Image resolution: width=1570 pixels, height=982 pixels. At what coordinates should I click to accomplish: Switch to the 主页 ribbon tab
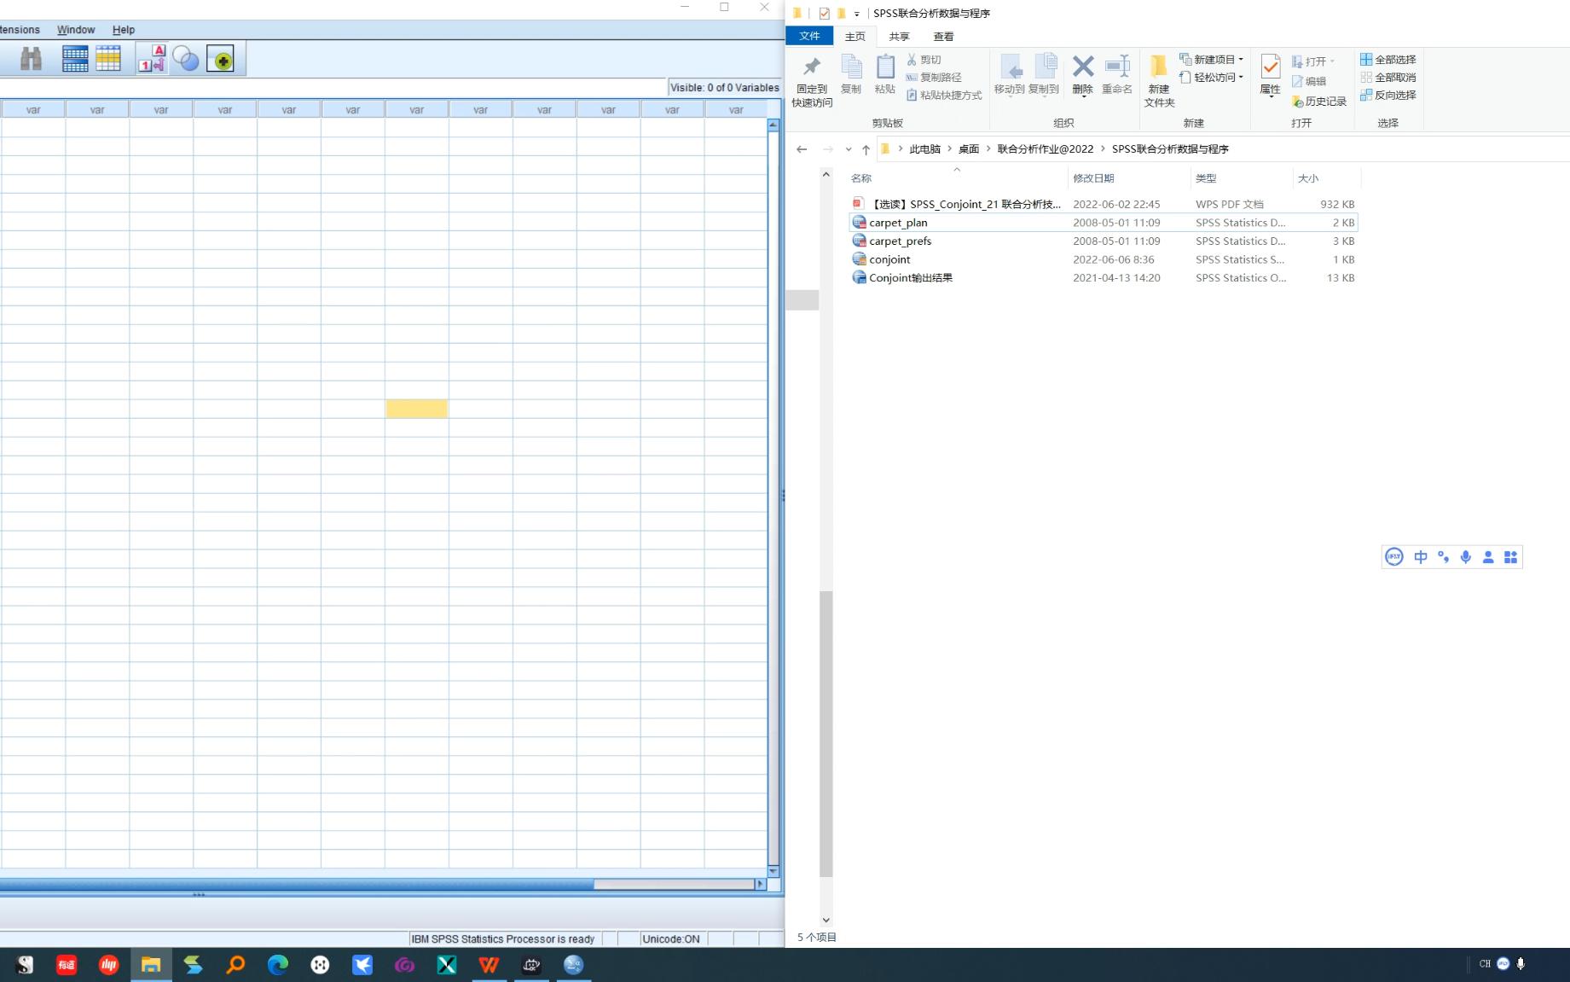point(855,37)
